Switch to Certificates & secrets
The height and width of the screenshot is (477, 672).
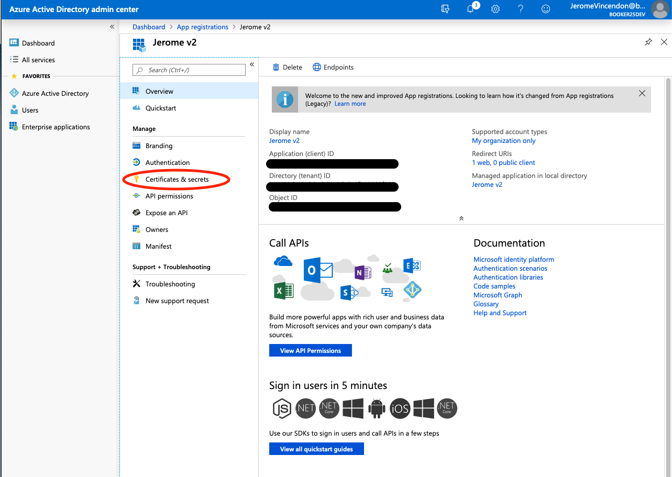(x=176, y=179)
